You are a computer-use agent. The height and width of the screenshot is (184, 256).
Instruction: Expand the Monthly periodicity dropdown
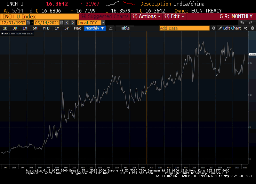pyautogui.click(x=95, y=28)
